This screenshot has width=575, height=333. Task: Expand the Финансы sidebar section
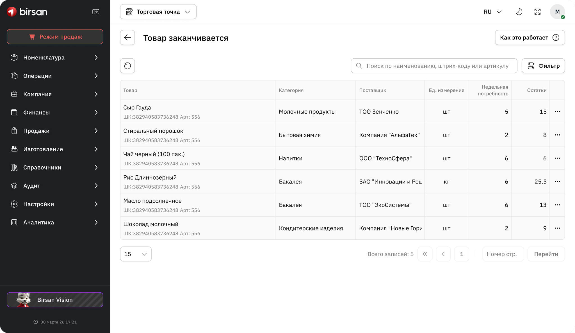55,112
